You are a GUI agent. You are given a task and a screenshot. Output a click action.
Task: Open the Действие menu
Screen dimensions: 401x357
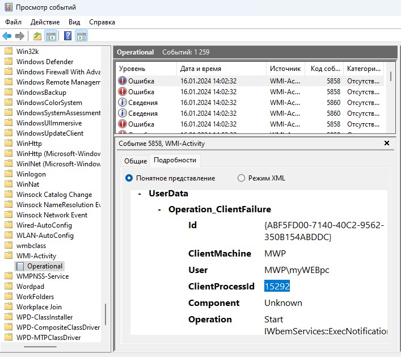pyautogui.click(x=45, y=22)
